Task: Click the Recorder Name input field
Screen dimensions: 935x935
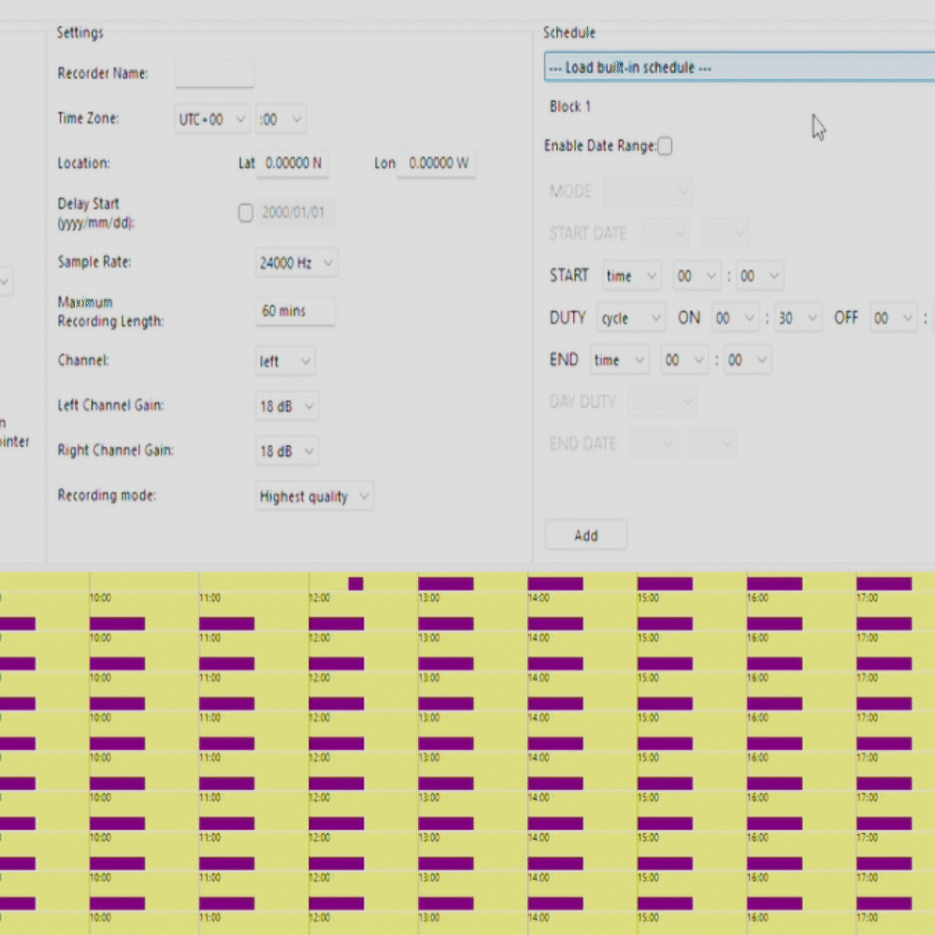Action: point(214,73)
